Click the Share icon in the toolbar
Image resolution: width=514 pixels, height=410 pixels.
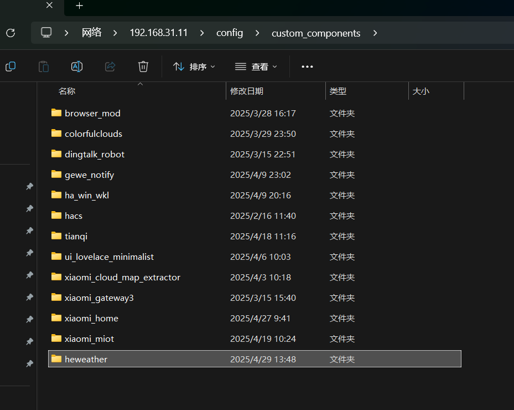tap(110, 66)
